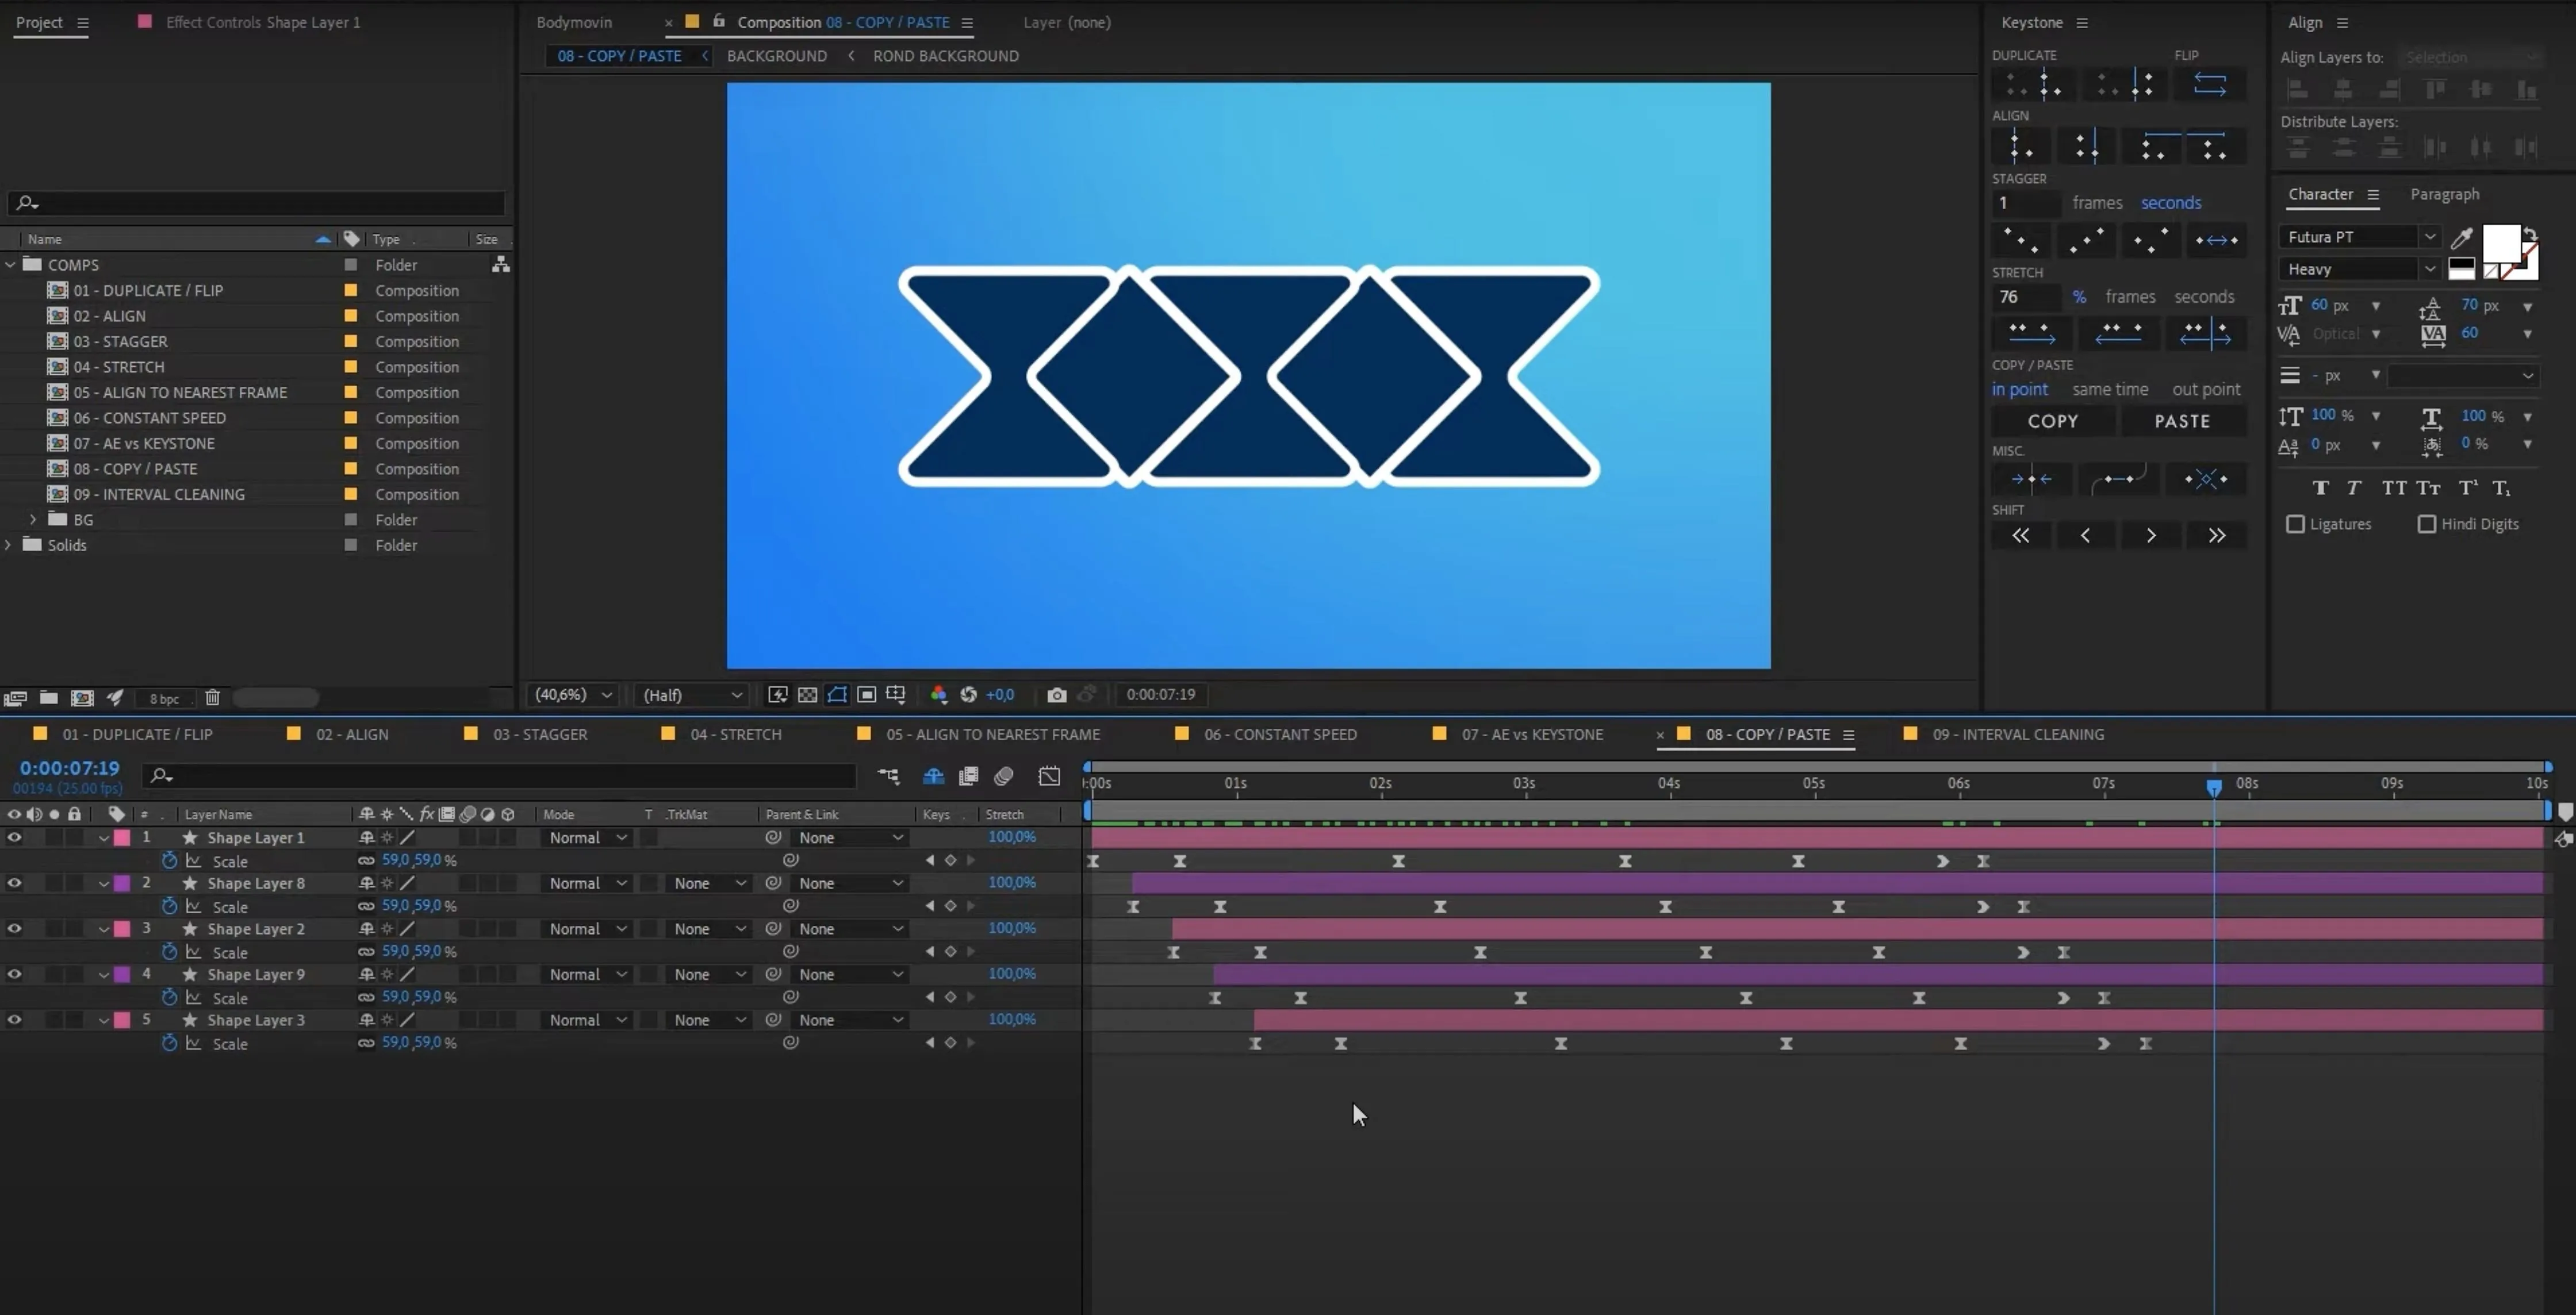The height and width of the screenshot is (1315, 2576).
Task: Click the show channel RGB icon in viewer
Action: point(938,694)
